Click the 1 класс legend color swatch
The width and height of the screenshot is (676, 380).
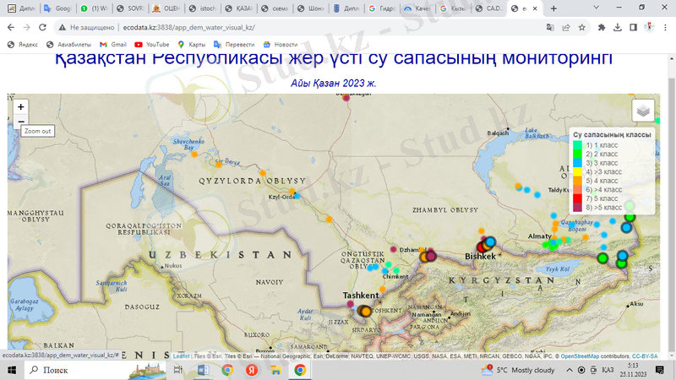coord(576,145)
